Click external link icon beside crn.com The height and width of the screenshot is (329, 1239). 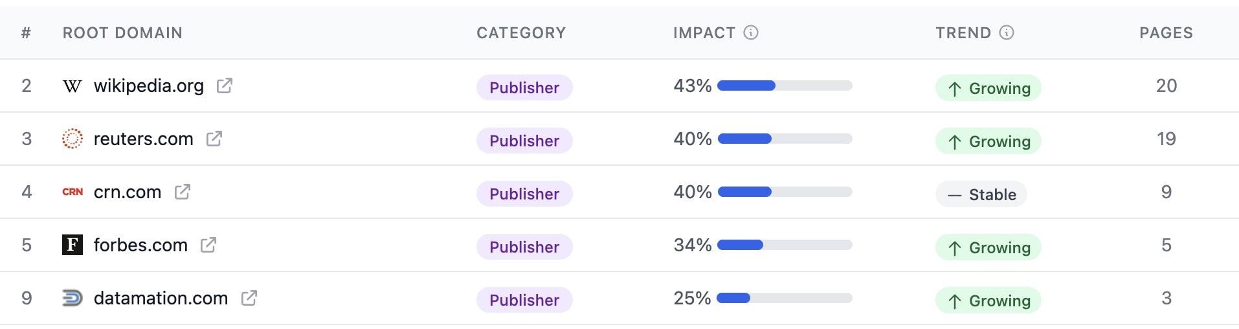(183, 192)
